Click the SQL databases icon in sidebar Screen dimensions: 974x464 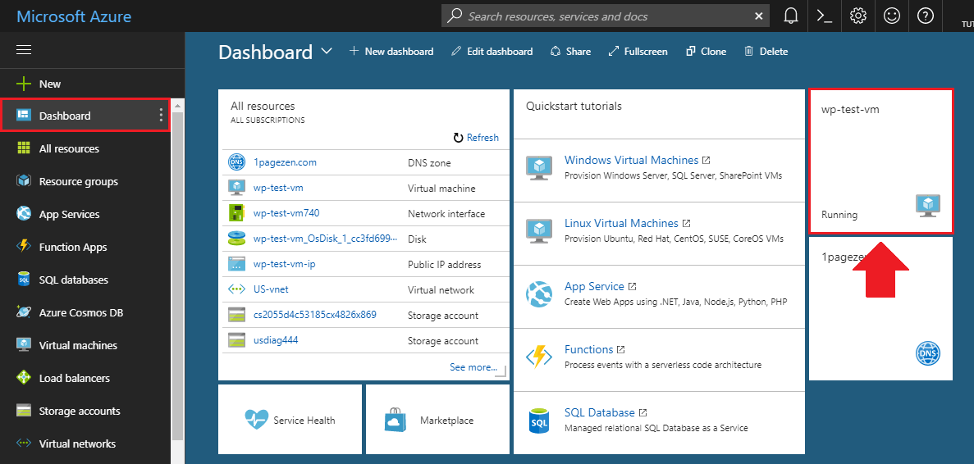coord(24,280)
